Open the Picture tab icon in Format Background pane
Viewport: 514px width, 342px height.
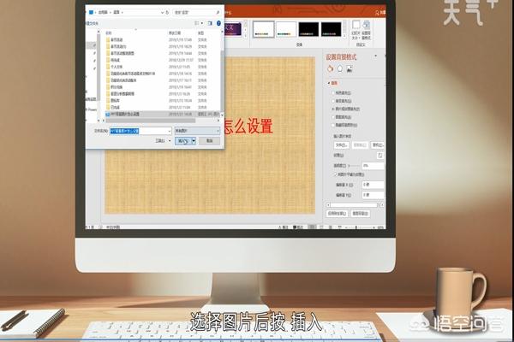coord(350,68)
